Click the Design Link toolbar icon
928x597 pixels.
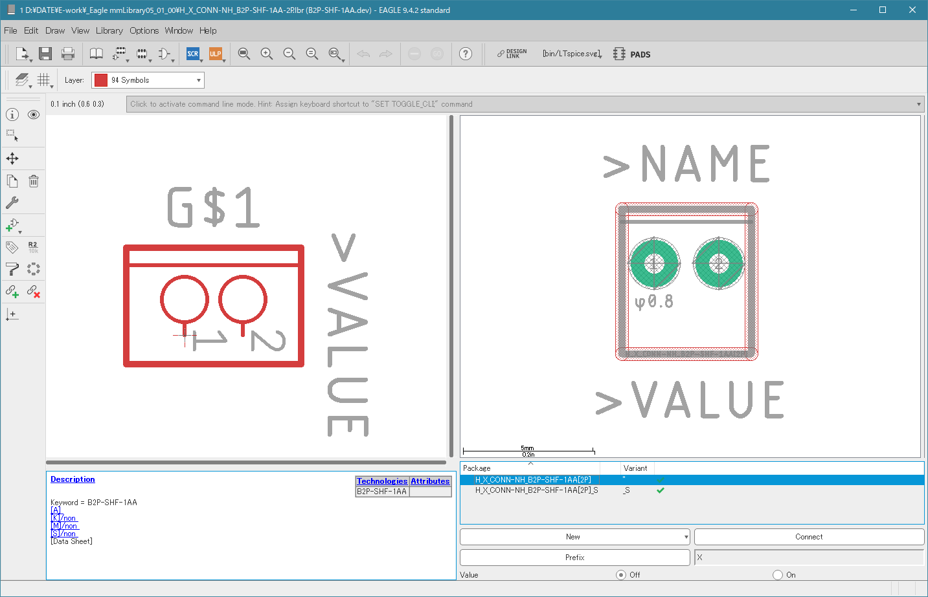pos(512,54)
